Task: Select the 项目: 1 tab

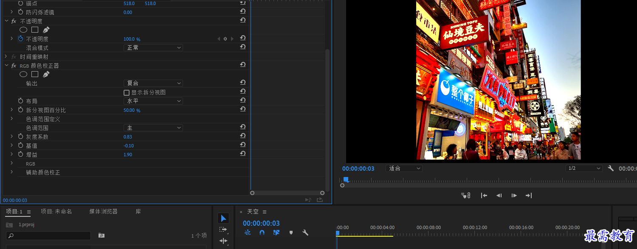Action: (14, 211)
